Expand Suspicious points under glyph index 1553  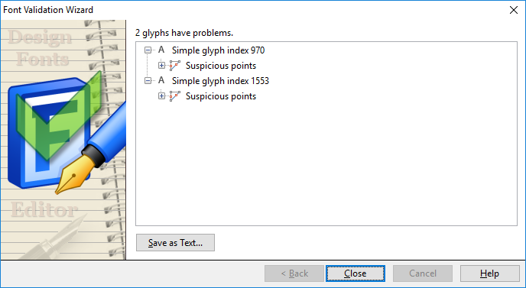[161, 96]
